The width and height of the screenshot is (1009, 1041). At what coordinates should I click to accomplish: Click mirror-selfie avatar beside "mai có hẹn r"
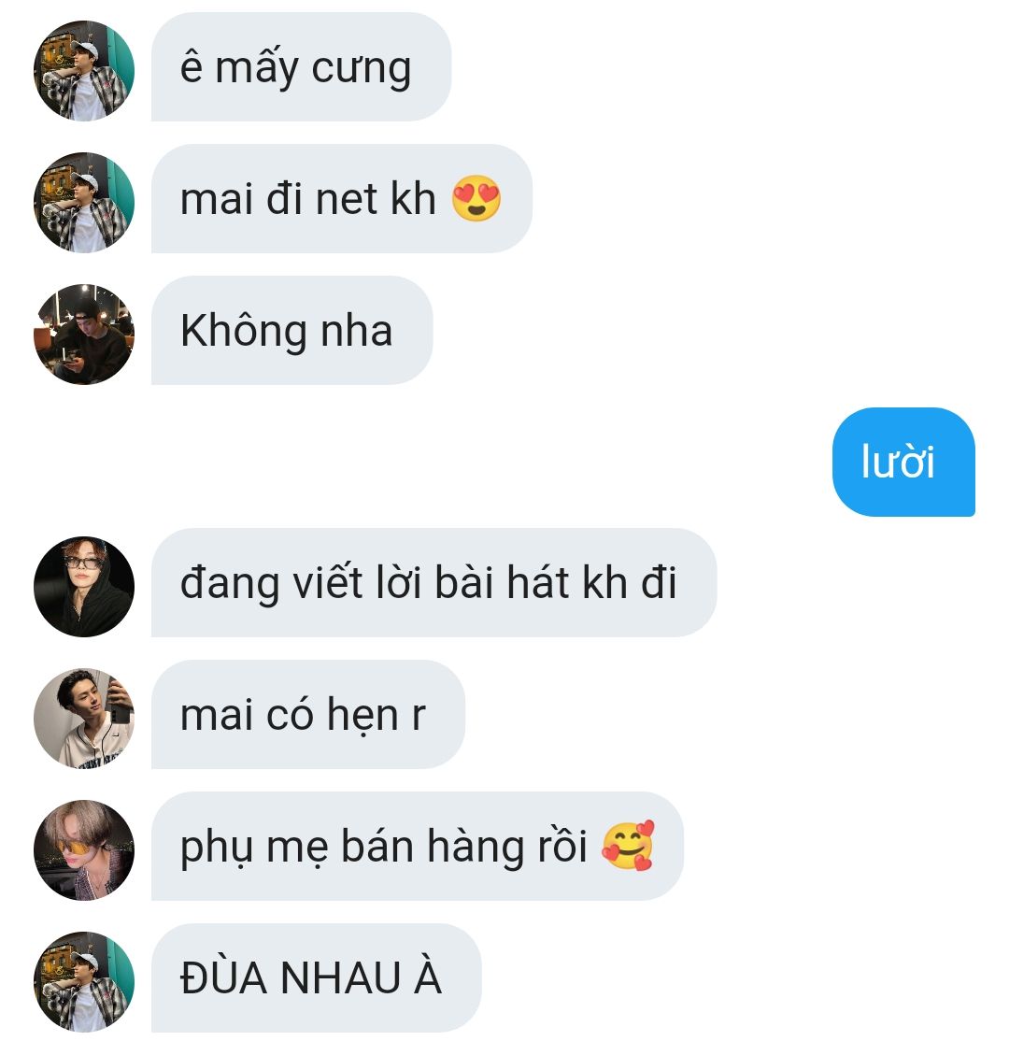pos(84,719)
